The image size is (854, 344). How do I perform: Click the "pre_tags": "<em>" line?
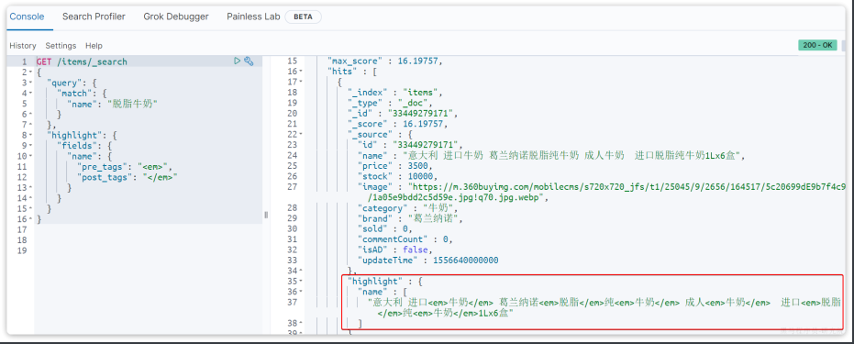[126, 167]
